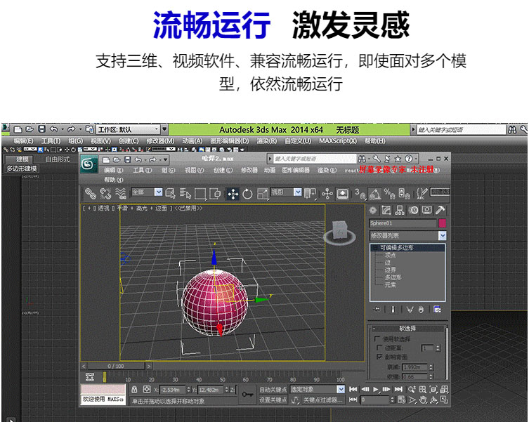Screen dimensions: 529x422
Task: Edit the Sphere01 object name field
Action: (x=403, y=223)
